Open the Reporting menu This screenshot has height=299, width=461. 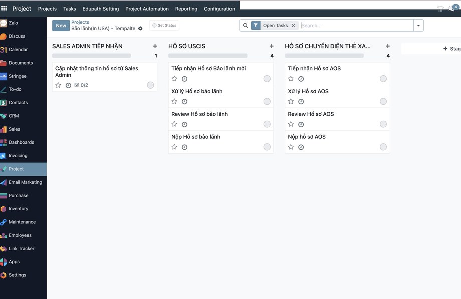186,9
